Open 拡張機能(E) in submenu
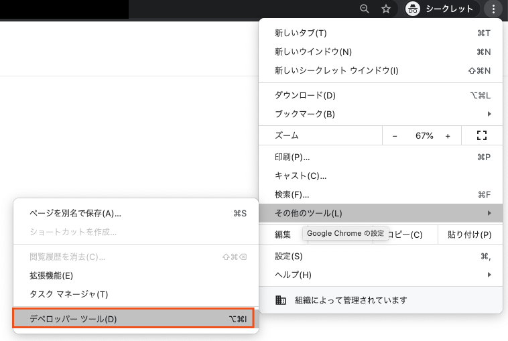 point(136,275)
